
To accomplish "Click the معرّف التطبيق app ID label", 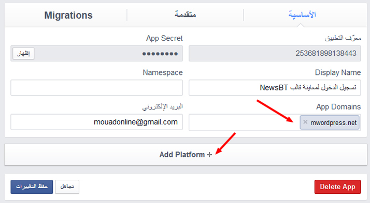I will (343, 38).
